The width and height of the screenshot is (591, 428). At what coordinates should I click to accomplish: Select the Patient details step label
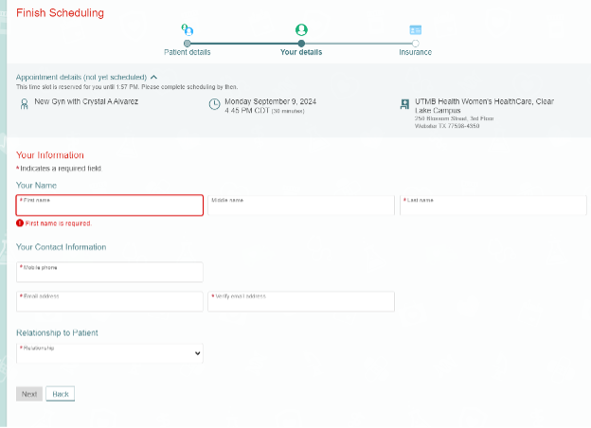click(x=188, y=52)
